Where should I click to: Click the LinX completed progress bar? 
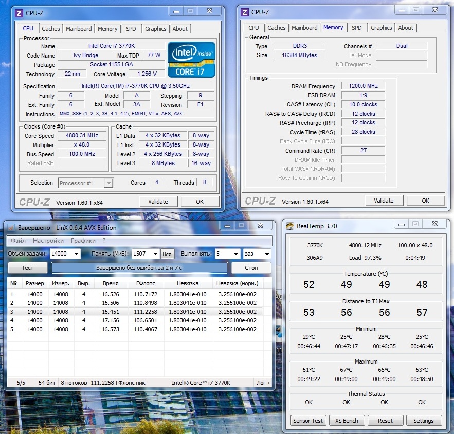click(139, 268)
